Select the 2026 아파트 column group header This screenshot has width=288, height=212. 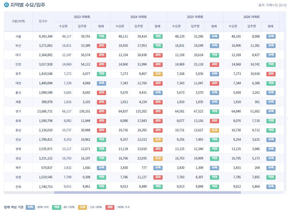click(x=251, y=17)
